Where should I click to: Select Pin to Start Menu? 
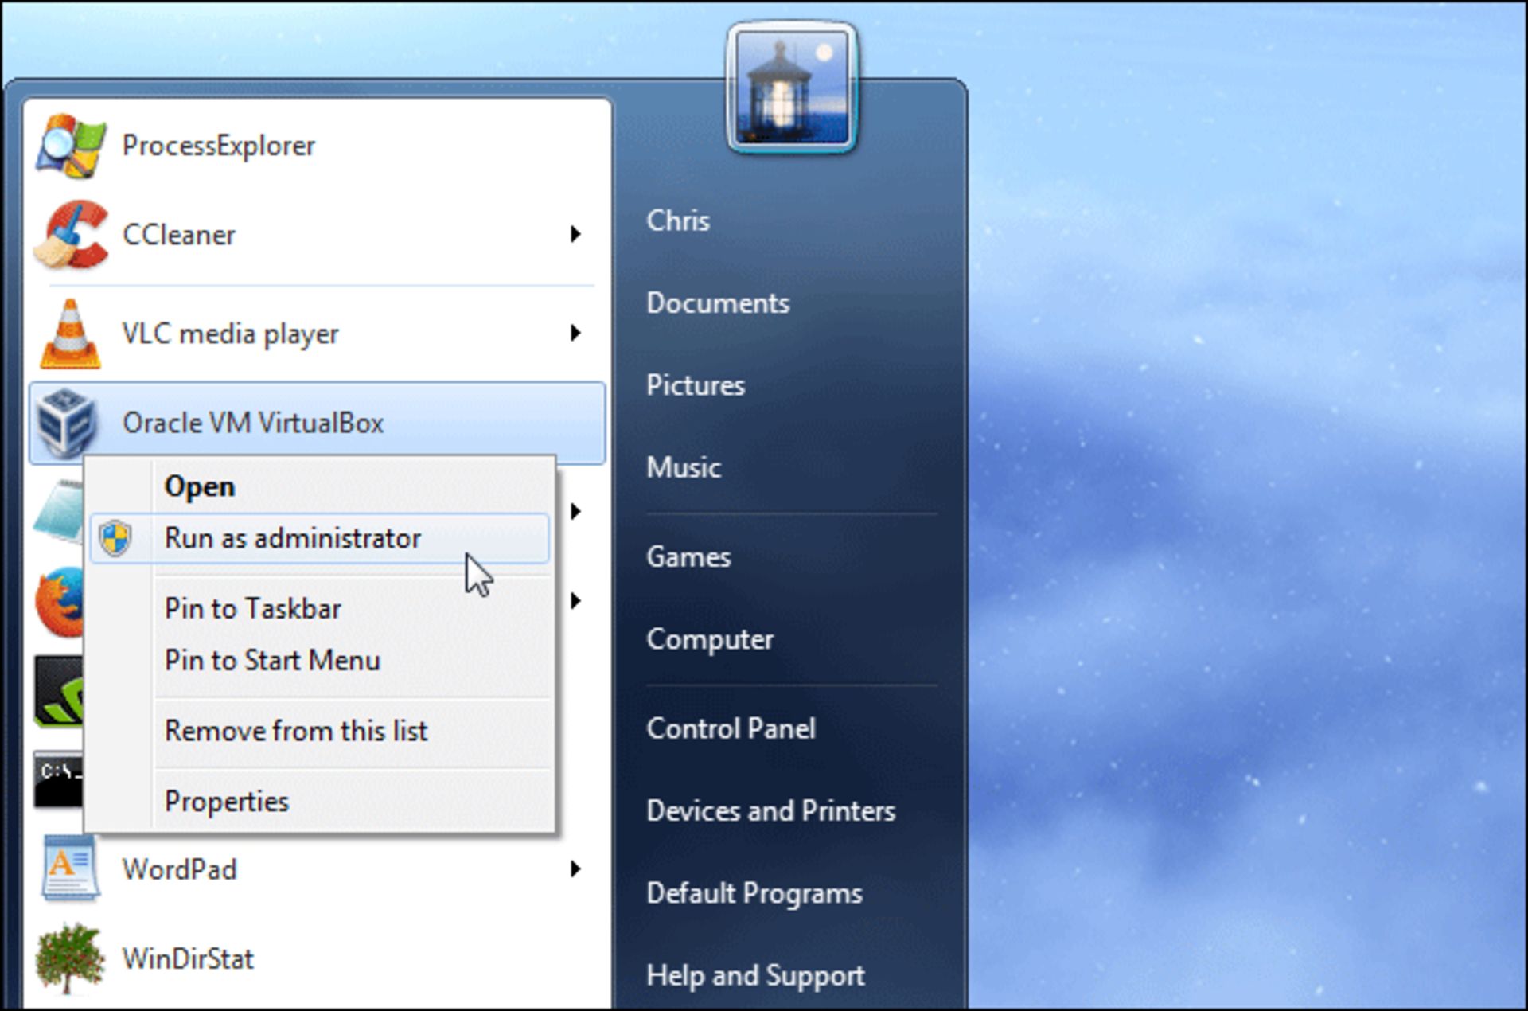click(319, 661)
